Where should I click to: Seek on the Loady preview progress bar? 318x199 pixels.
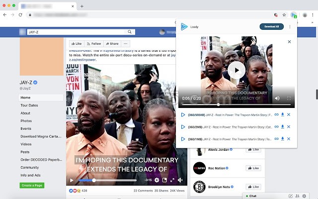pyautogui.click(x=237, y=104)
